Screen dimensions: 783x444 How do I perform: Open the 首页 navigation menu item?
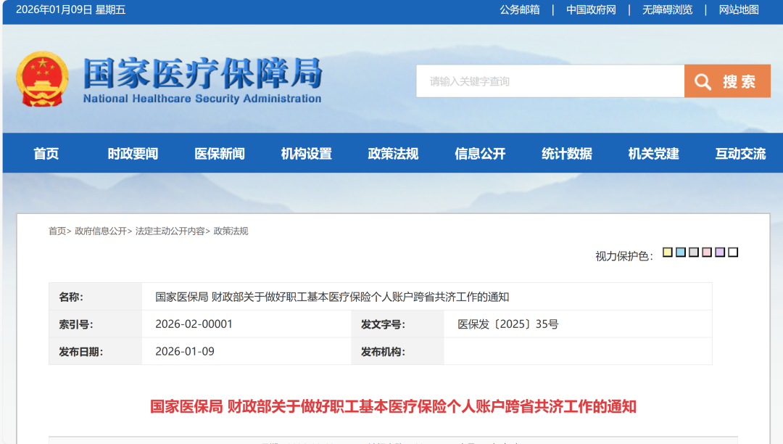[x=46, y=153]
